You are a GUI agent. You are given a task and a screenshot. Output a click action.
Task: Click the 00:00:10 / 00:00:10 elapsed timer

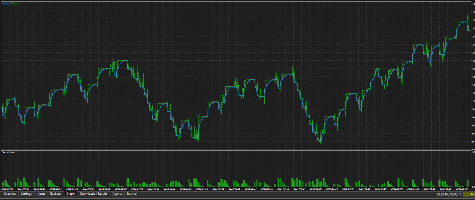tap(449, 194)
